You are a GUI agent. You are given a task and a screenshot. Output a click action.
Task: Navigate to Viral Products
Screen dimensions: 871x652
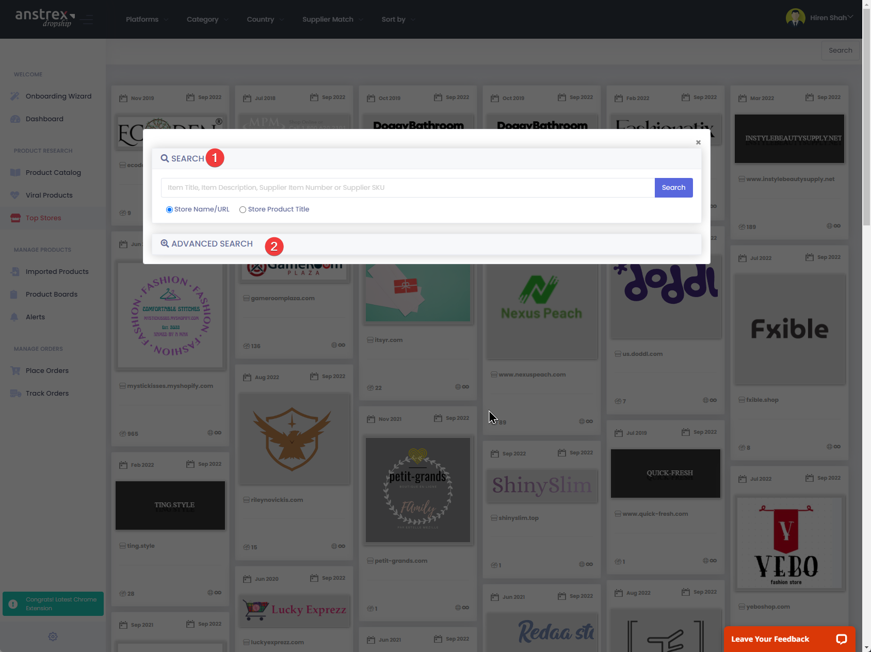(49, 195)
